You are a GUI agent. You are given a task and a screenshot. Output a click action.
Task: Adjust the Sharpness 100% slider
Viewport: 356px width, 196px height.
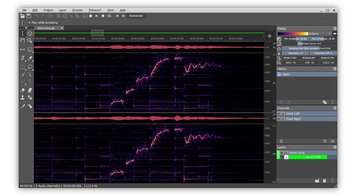323,53
